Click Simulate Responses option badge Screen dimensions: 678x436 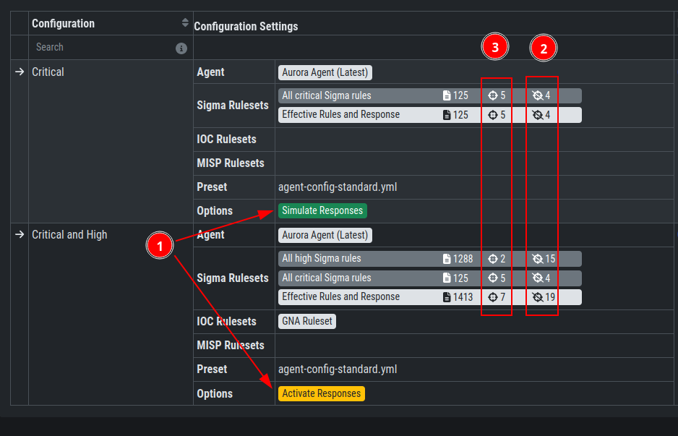click(322, 210)
